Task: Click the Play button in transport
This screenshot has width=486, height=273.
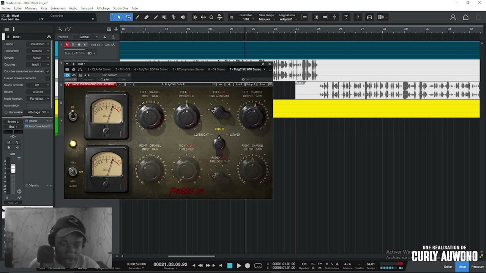Action: click(x=239, y=266)
